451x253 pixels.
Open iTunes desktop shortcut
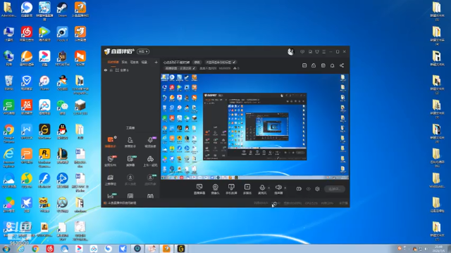44,83
